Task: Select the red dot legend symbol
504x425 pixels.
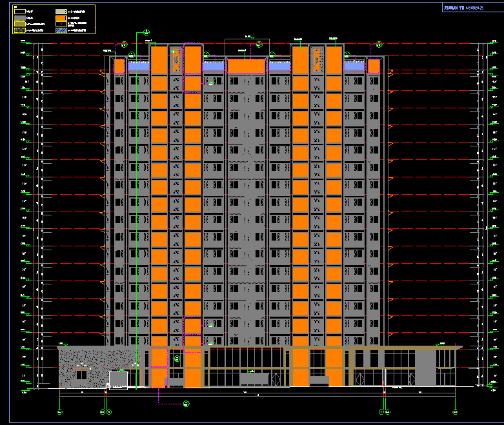Action: click(61, 24)
